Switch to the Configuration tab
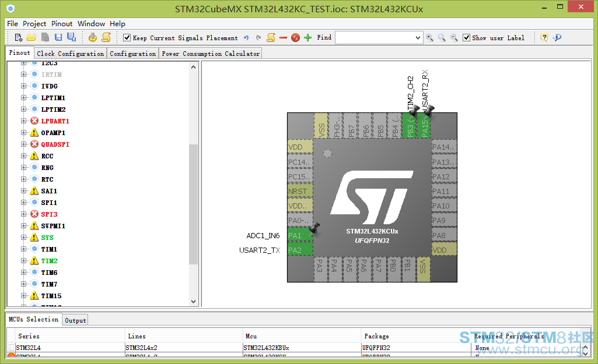This screenshot has width=598, height=364. (x=132, y=54)
